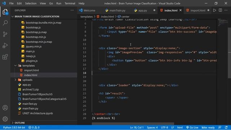Image resolution: width=231 pixels, height=130 pixels.
Task: Open jquery.min.js file
Action: [34, 47]
